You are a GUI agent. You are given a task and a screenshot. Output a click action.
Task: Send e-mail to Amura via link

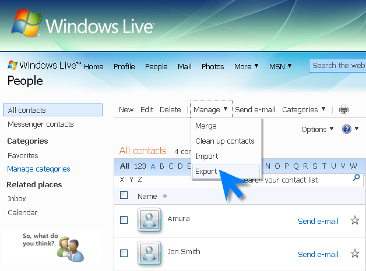[318, 221]
